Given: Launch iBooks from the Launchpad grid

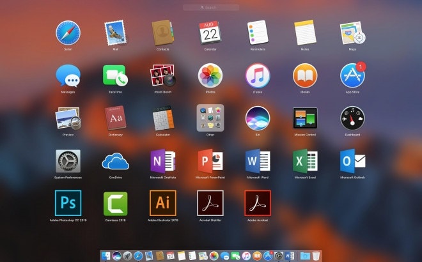Looking at the screenshot, I should coord(305,75).
